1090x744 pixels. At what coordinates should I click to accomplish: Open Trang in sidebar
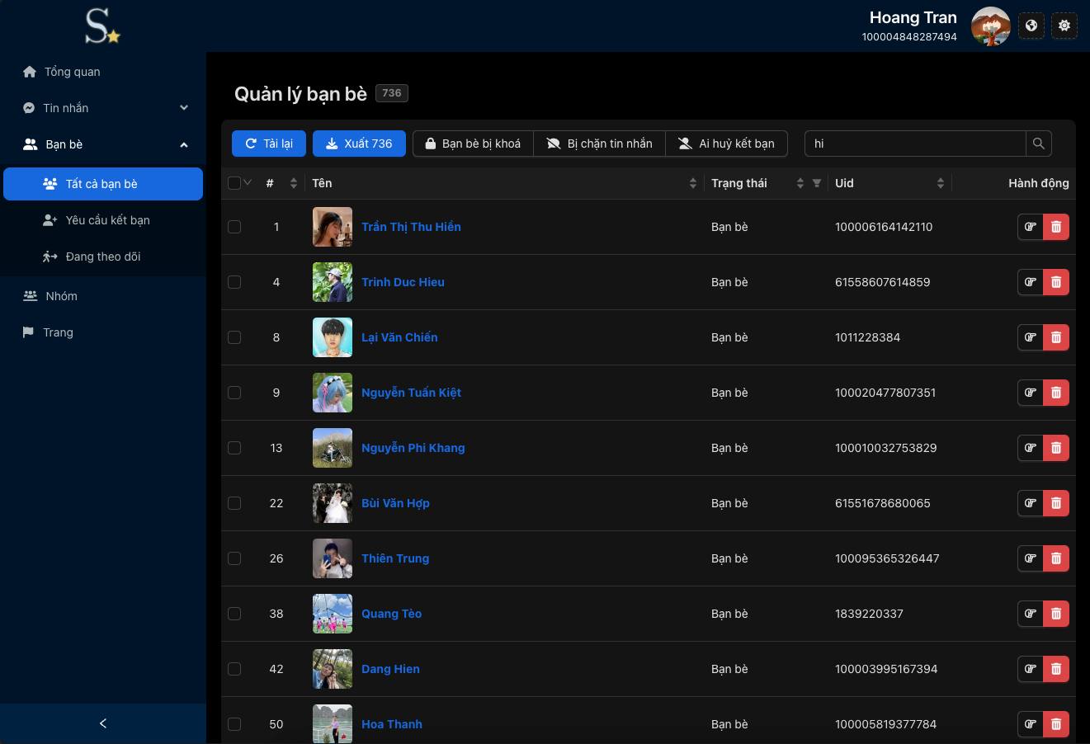[x=103, y=332]
